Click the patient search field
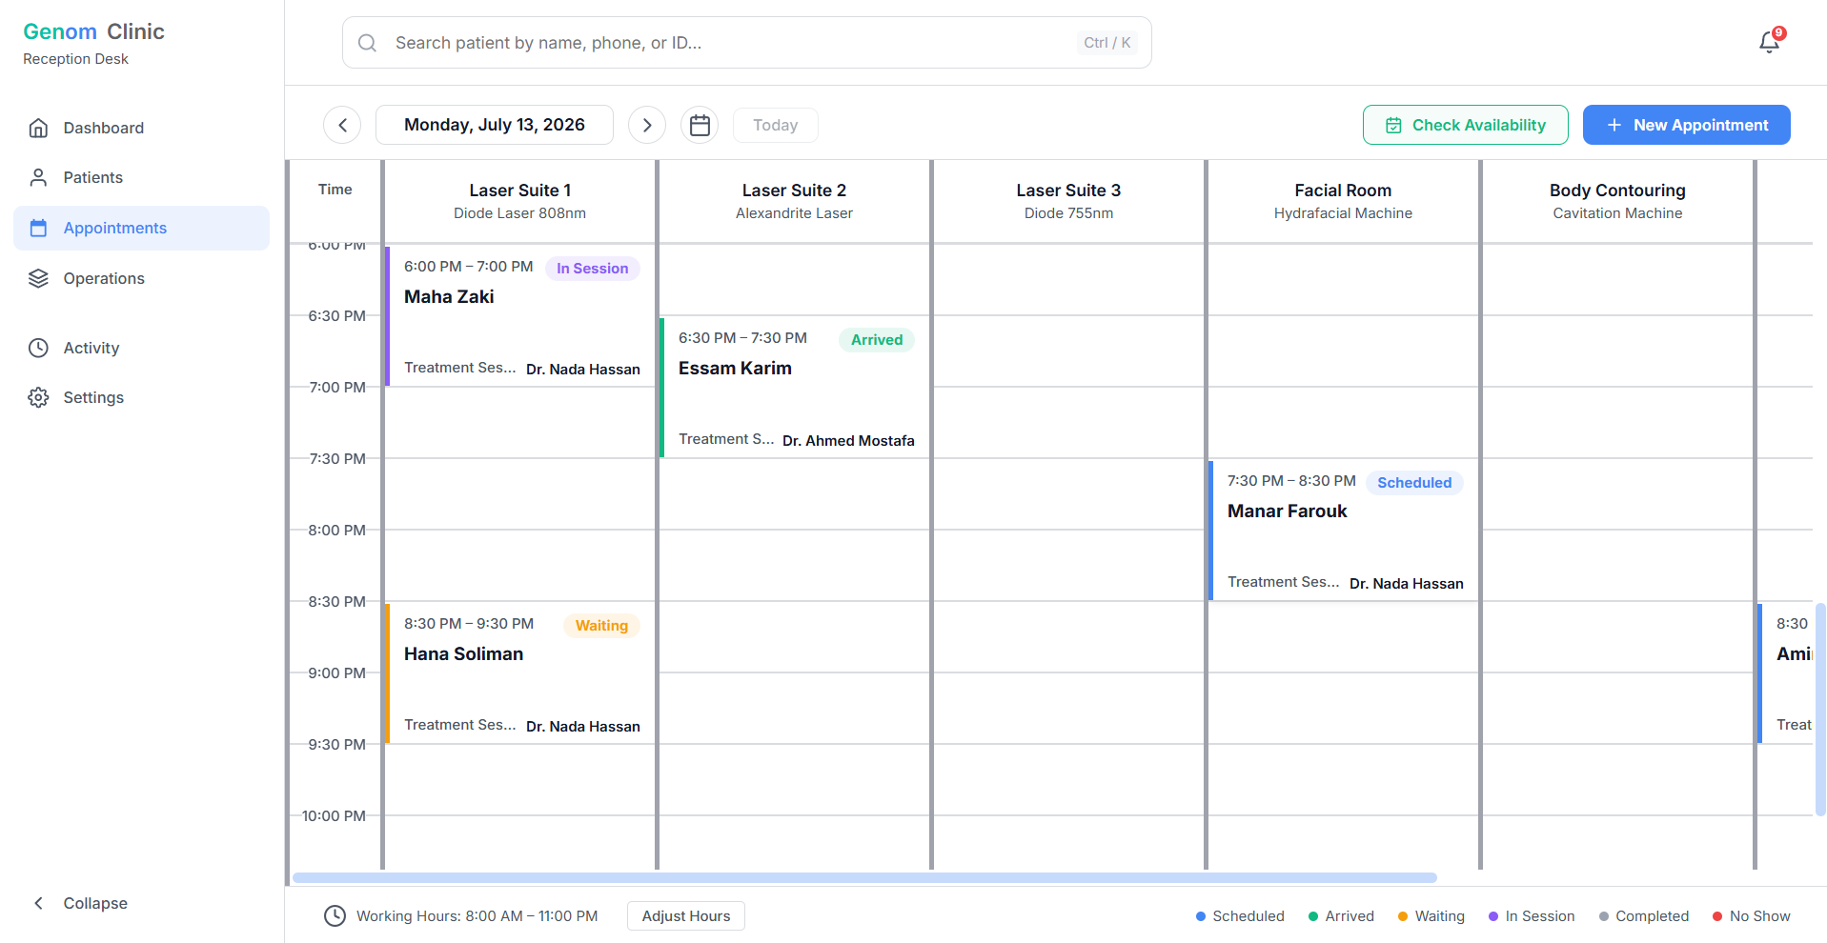This screenshot has height=943, width=1827. 746,43
